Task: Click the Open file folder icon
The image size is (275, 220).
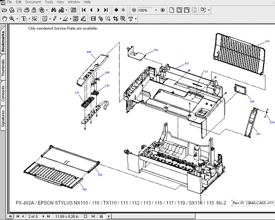Action: tap(4, 10)
